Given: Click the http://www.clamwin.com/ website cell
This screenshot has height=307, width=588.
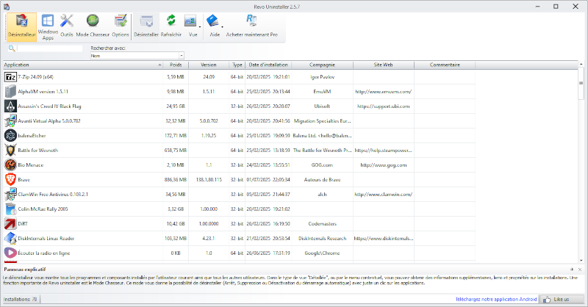Looking at the screenshot, I should (x=383, y=194).
